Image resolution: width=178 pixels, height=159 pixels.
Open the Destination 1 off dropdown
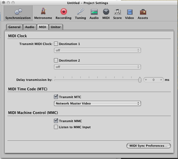pos(97,50)
